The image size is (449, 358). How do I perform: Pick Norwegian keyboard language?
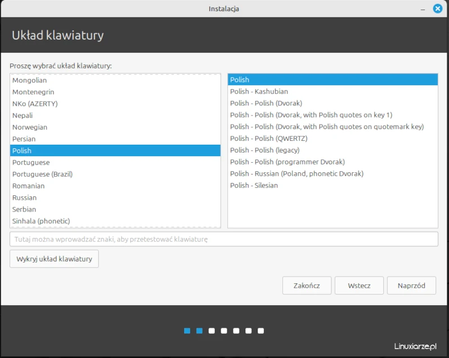[x=115, y=127]
